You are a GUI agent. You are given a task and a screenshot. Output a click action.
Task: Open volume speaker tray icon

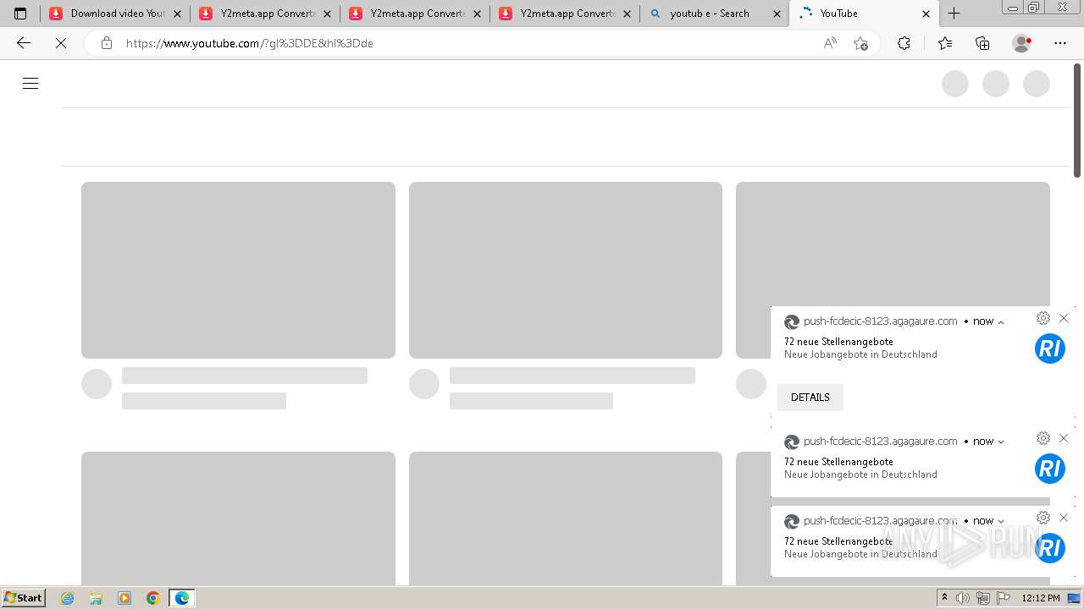(x=963, y=598)
